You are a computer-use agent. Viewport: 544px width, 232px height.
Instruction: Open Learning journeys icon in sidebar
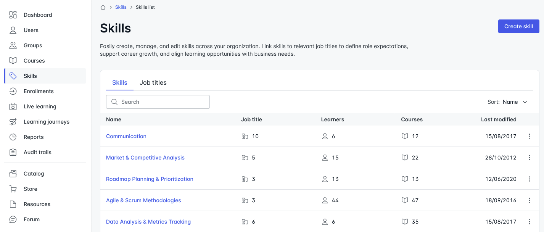click(13, 122)
